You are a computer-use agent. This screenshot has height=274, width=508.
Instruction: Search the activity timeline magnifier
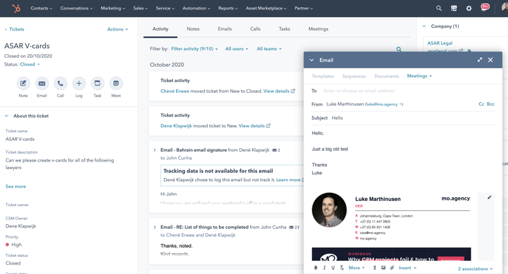[x=399, y=50]
